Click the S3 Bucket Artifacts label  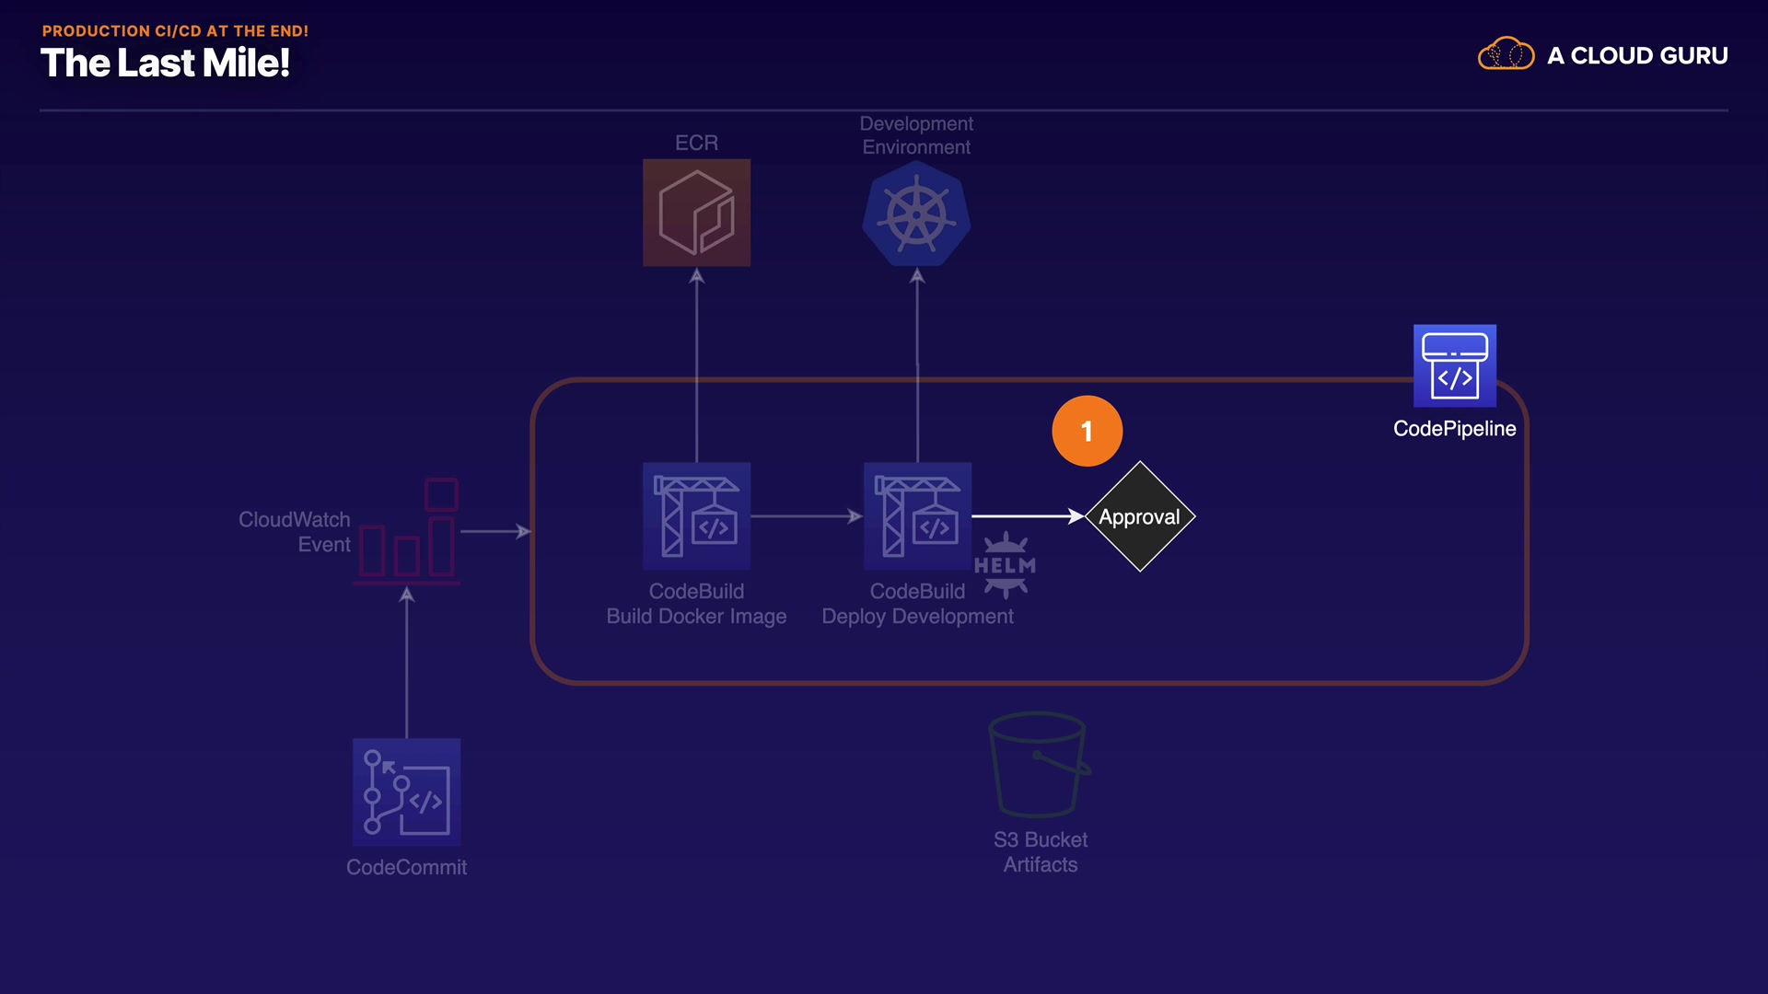1040,852
